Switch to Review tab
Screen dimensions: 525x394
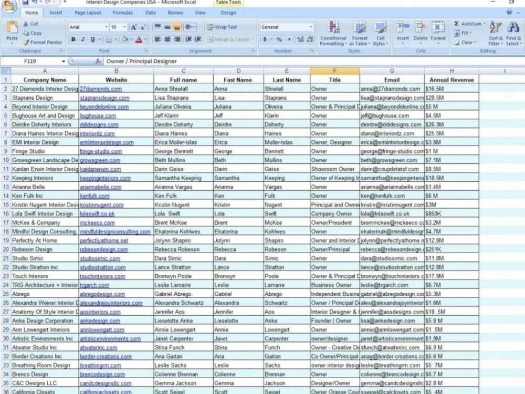175,13
